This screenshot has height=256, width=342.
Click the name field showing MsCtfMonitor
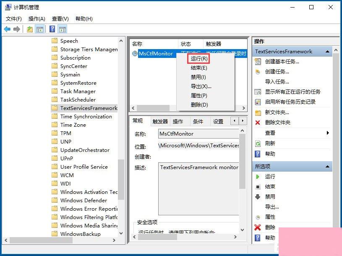[198, 134]
